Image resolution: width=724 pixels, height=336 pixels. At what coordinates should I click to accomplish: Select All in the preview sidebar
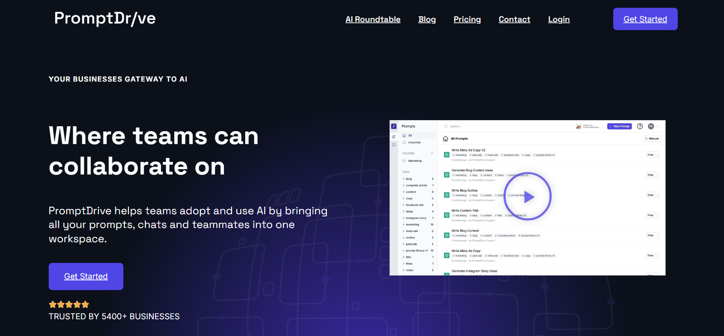(418, 136)
